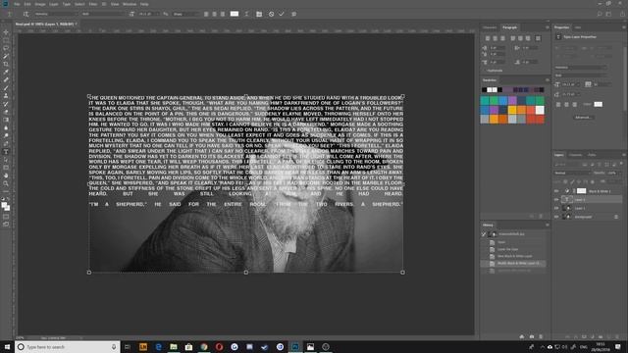Image resolution: width=628 pixels, height=353 pixels.
Task: Open Layers panel Opacity dropdown
Action: 613,173
